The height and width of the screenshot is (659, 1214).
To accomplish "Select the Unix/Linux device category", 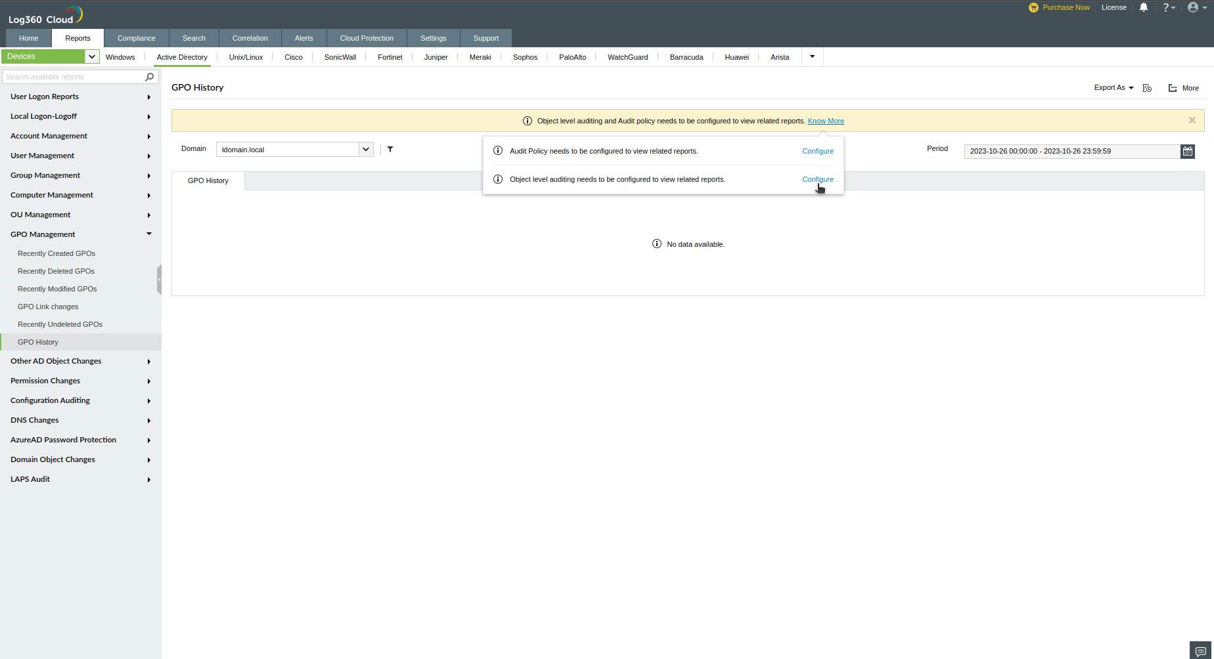I will pyautogui.click(x=246, y=57).
